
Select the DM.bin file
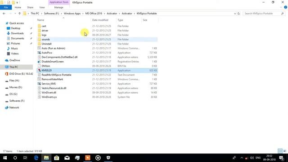[46, 66]
